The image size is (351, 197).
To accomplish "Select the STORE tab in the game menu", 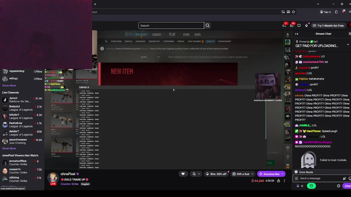I will tap(186, 34).
